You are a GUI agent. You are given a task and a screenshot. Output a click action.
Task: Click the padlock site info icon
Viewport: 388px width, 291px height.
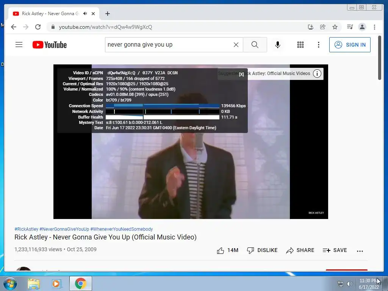53,27
